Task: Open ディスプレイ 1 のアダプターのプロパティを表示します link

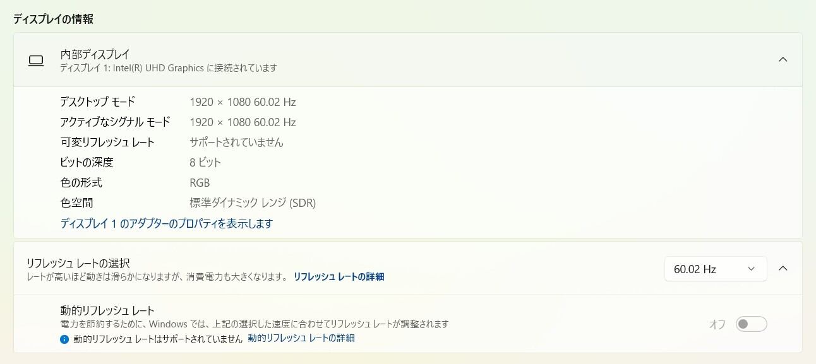Action: coord(167,223)
